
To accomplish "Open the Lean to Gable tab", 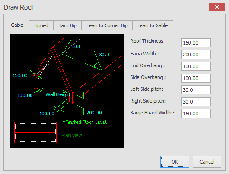I will [x=153, y=25].
